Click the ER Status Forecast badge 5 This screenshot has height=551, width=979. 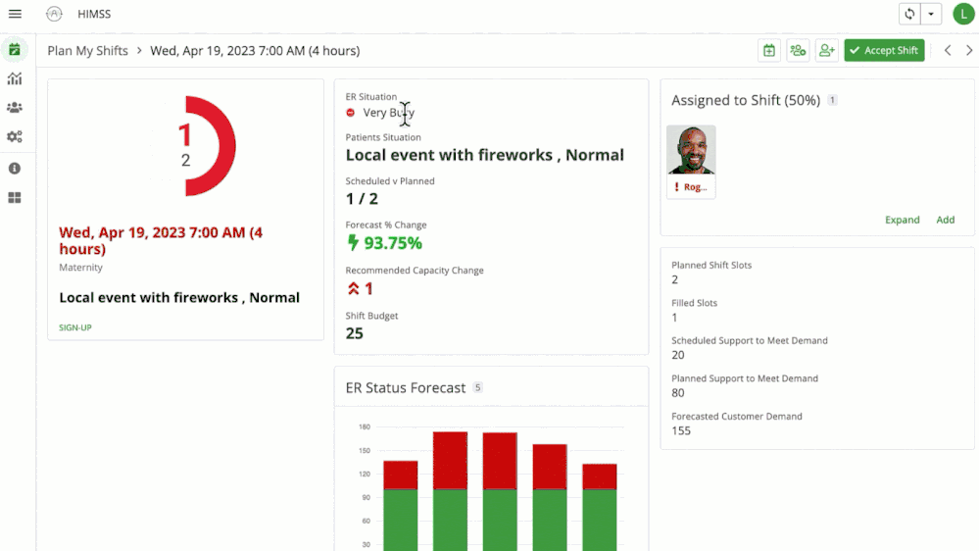(x=477, y=387)
